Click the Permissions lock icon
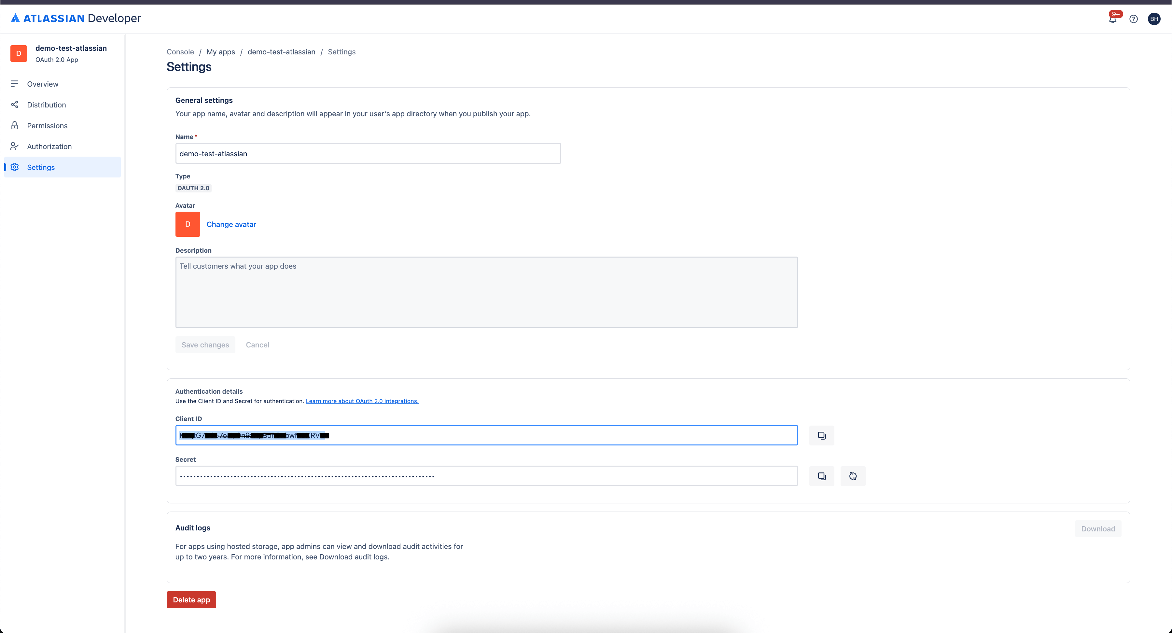Screen dimensions: 1172x633 [x=15, y=126]
